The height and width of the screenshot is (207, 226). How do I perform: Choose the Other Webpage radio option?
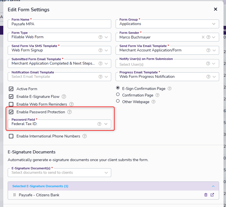[118, 101]
